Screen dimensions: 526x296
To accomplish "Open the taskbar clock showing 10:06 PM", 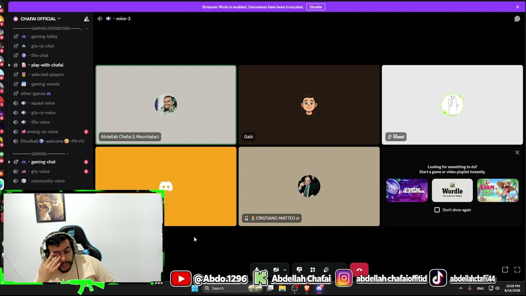I will 512,288.
